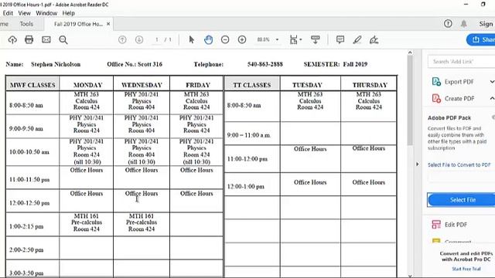Click the Adobe PDF Pack heading

[449, 118]
